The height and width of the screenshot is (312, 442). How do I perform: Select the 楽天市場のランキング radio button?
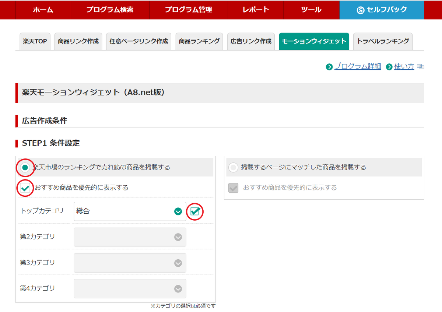click(25, 168)
